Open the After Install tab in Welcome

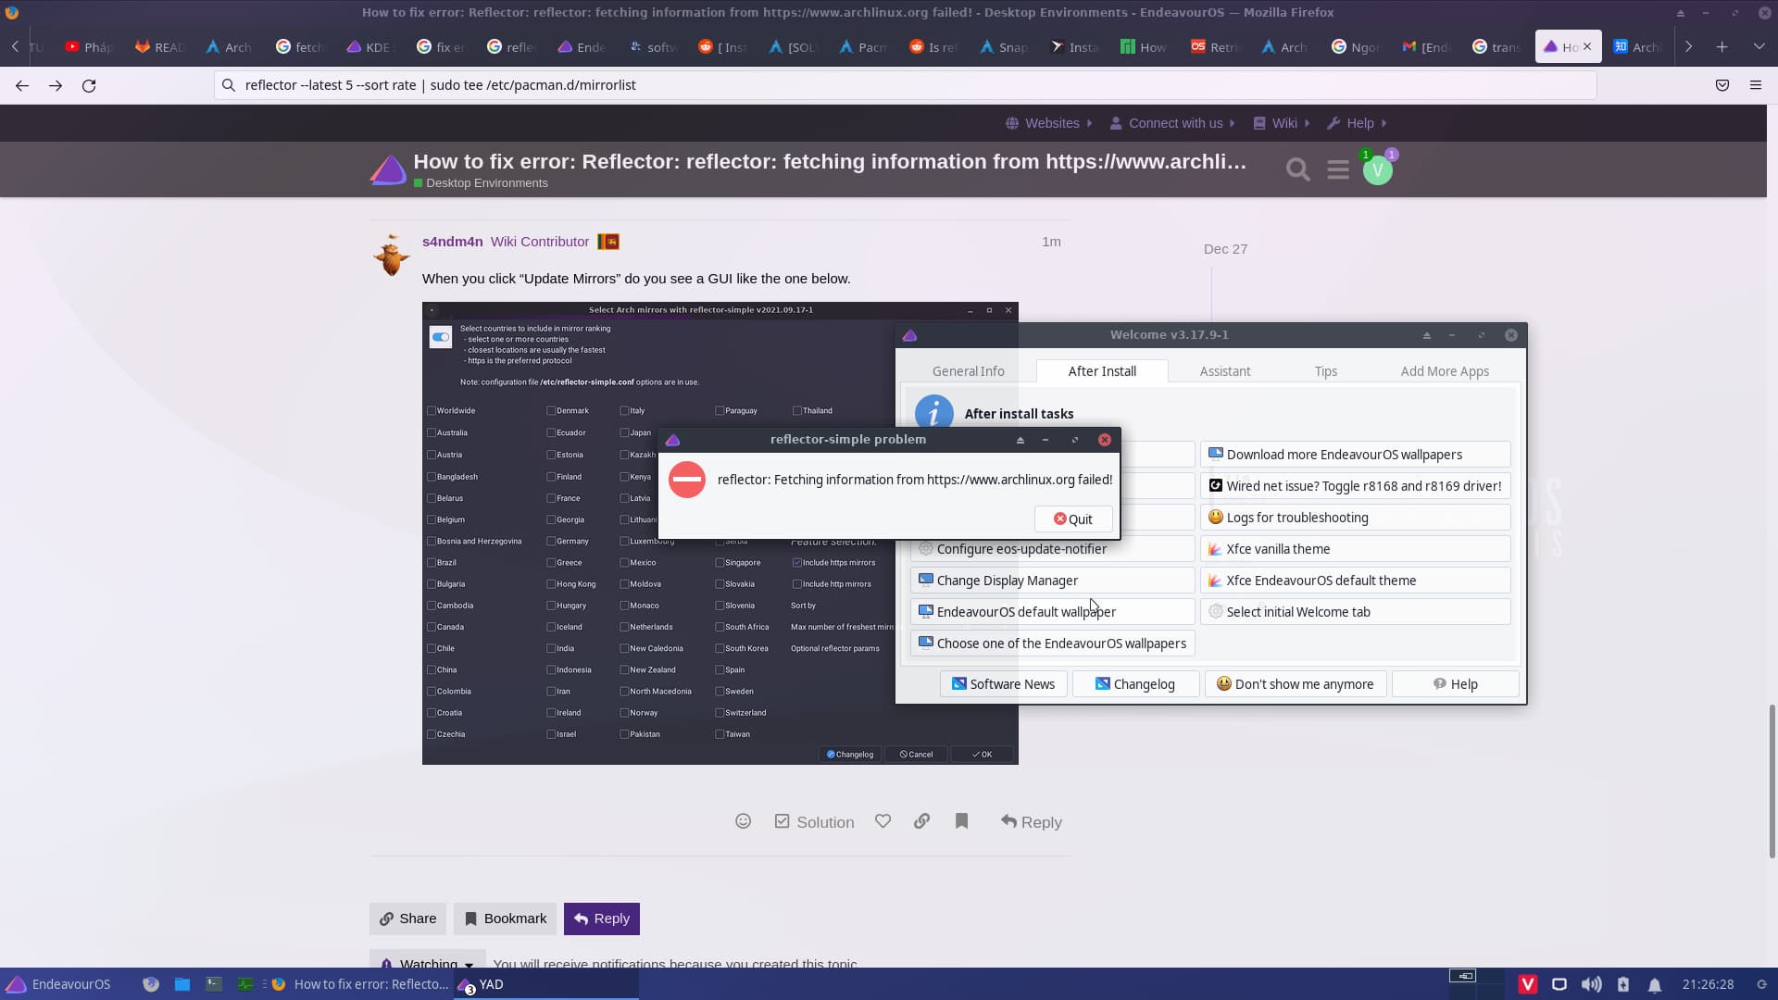pos(1101,371)
